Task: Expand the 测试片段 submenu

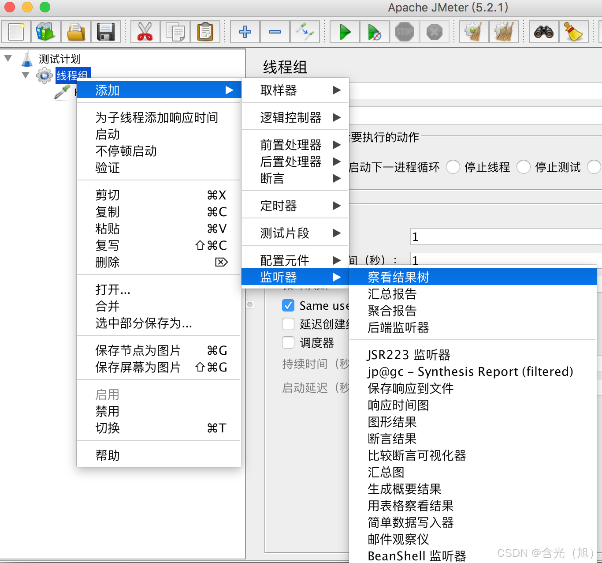Action: tap(295, 233)
